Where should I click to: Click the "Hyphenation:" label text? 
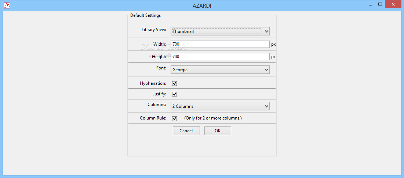153,83
